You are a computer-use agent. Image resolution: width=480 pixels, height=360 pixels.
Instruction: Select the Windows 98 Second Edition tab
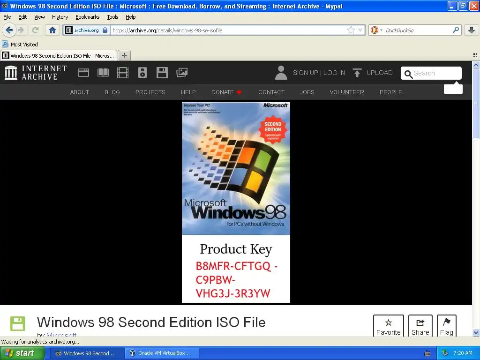[x=59, y=55]
